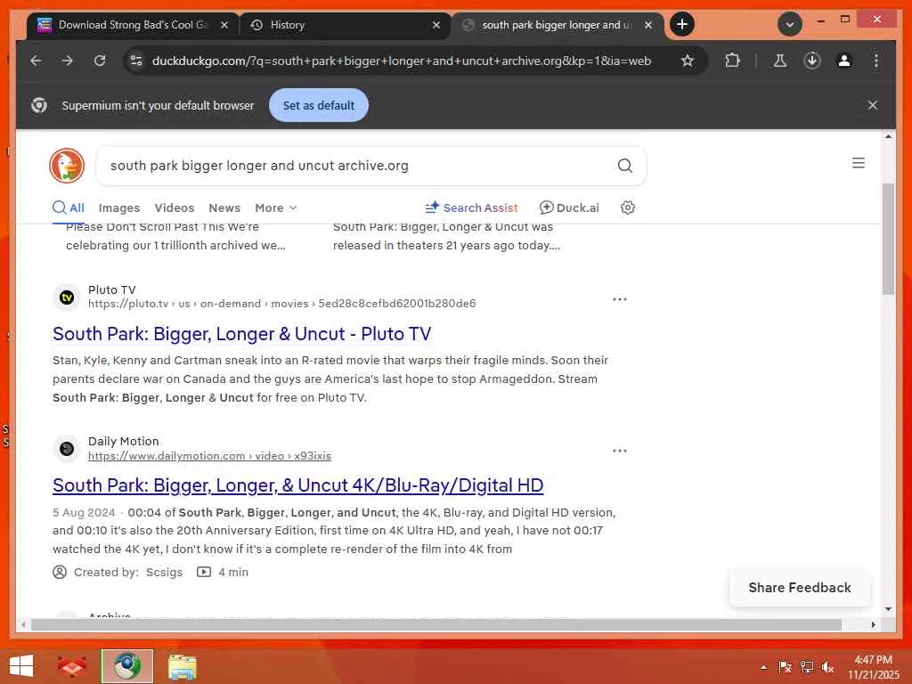Click the scroll down arrow
Screen dimensions: 912x684
tap(888, 609)
